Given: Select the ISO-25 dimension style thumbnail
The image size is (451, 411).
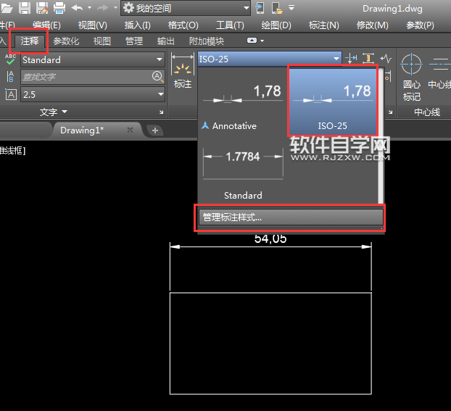Looking at the screenshot, I should tap(333, 101).
